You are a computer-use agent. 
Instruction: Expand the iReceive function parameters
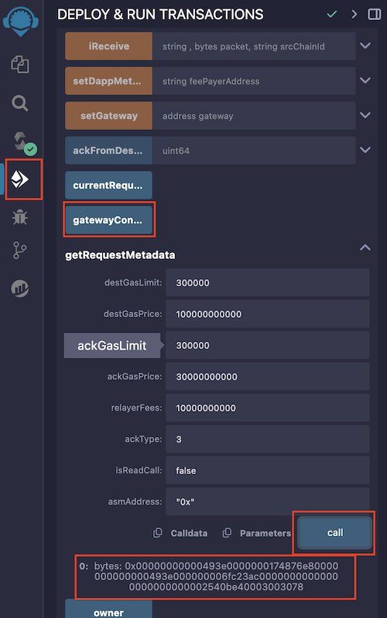pyautogui.click(x=365, y=46)
